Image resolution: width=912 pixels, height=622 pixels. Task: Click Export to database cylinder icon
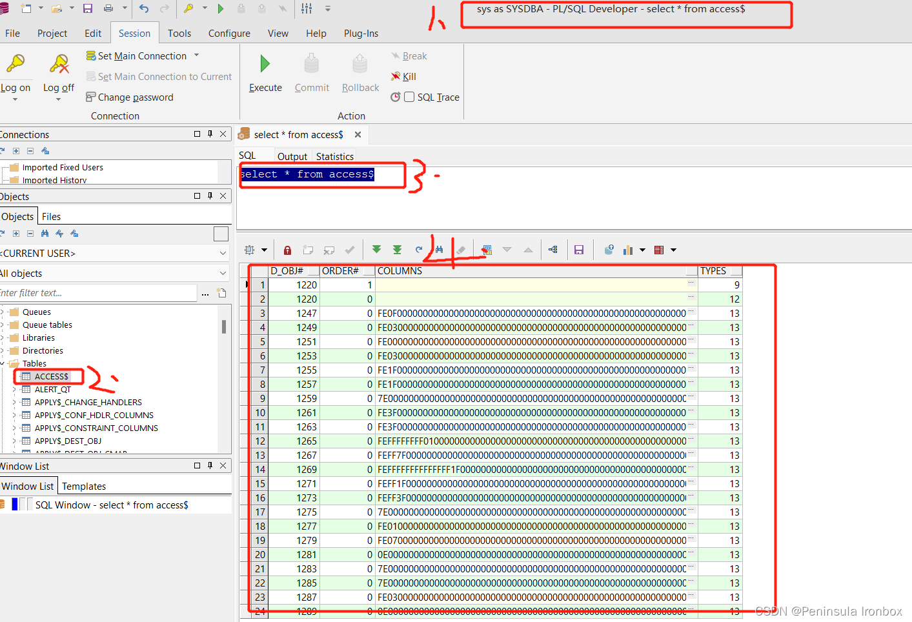[x=609, y=250]
